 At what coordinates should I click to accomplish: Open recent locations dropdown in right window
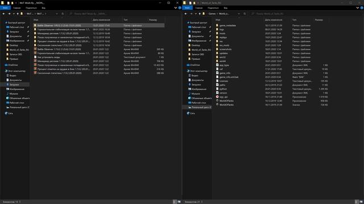click(196, 14)
